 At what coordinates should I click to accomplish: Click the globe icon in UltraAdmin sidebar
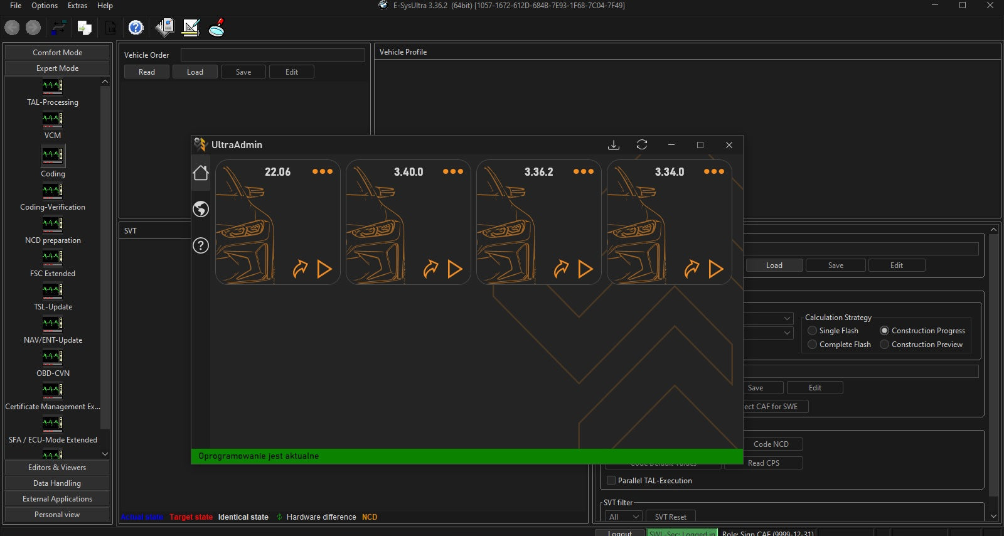tap(201, 209)
